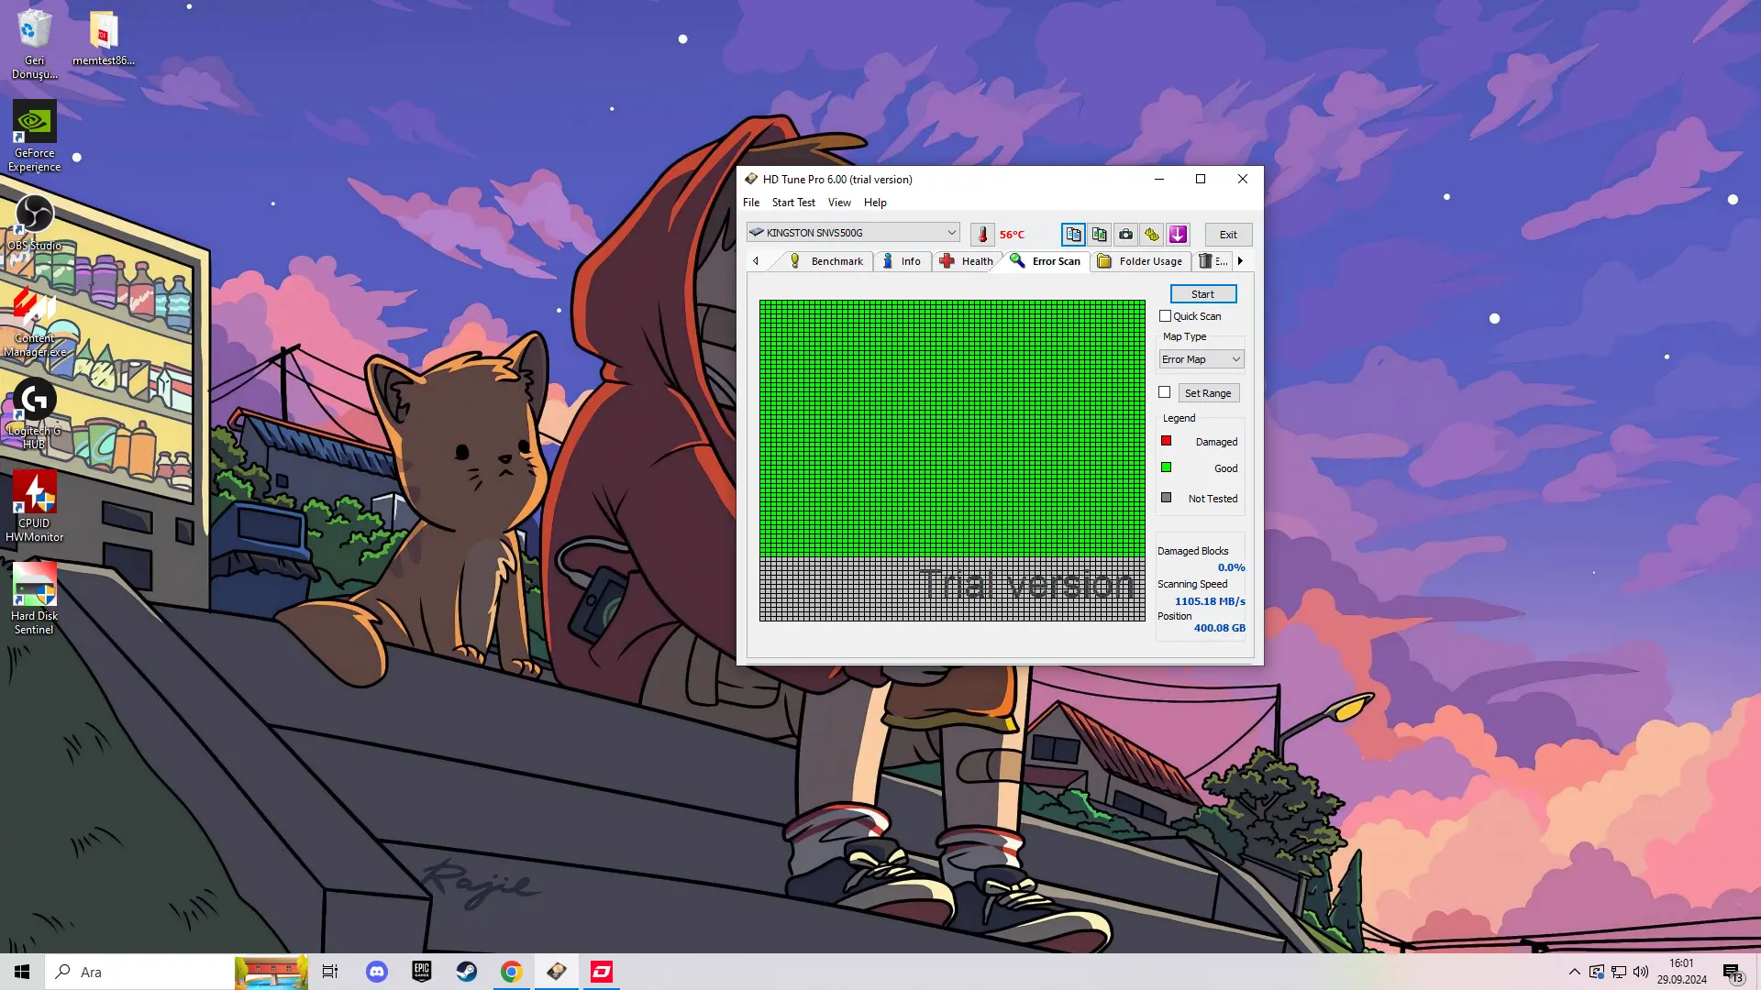This screenshot has width=1761, height=990.
Task: Switch to Google Chrome in the taskbar
Action: (512, 972)
